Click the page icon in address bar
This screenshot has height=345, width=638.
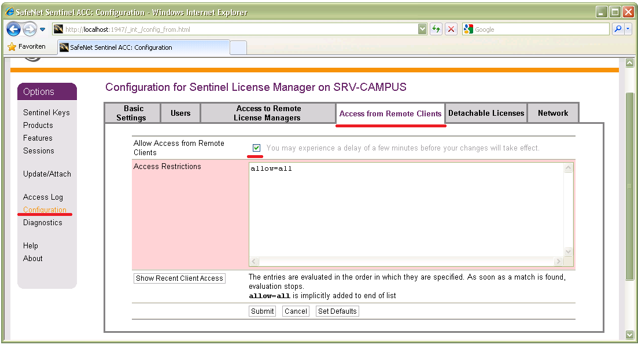pyautogui.click(x=58, y=30)
